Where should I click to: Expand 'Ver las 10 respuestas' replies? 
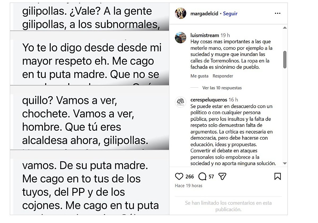[222, 88]
